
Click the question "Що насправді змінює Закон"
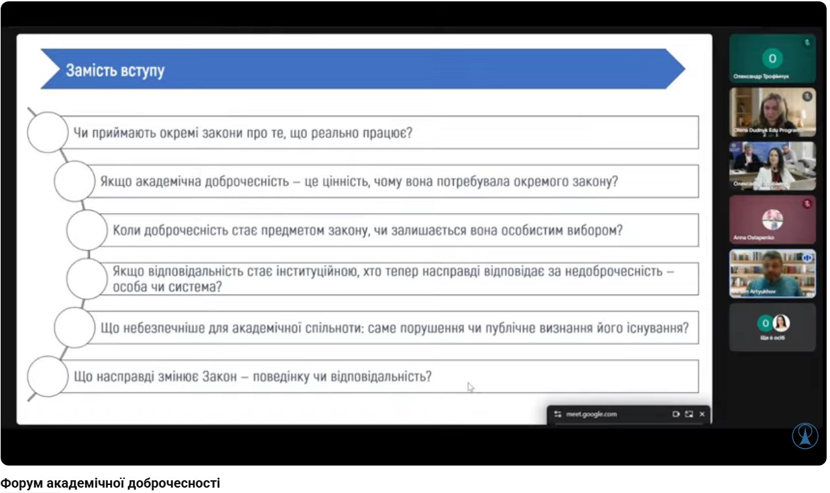(x=252, y=376)
